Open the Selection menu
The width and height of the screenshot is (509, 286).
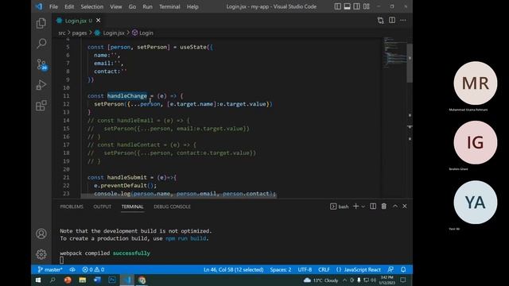point(92,6)
